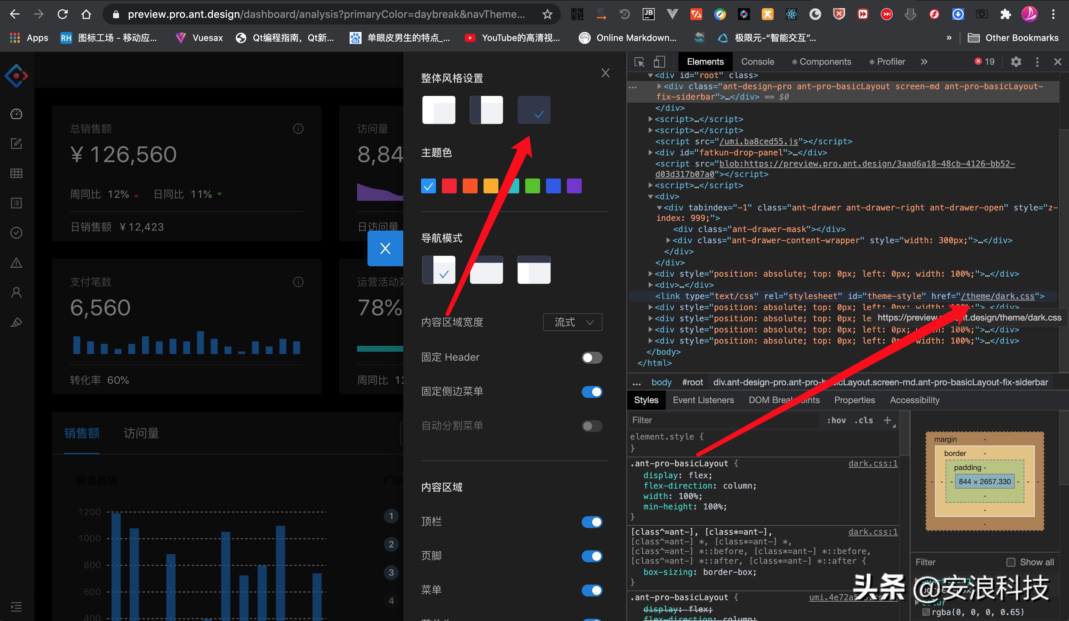Open DevTools settings gear icon

click(1015, 62)
